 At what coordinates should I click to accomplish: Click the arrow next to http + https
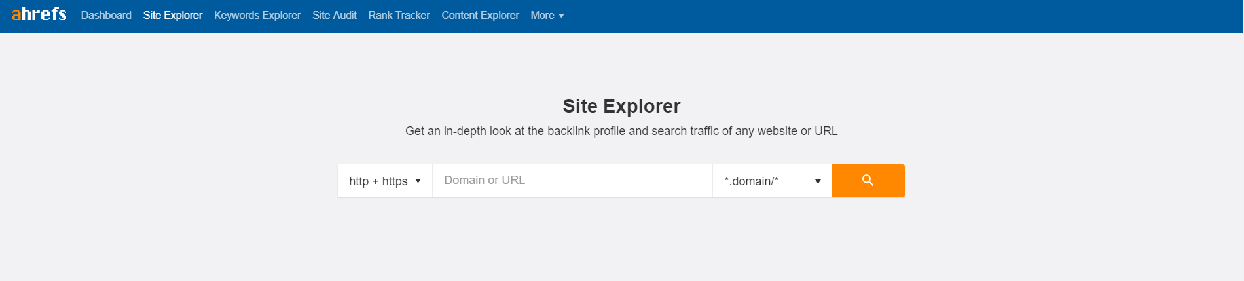(418, 181)
